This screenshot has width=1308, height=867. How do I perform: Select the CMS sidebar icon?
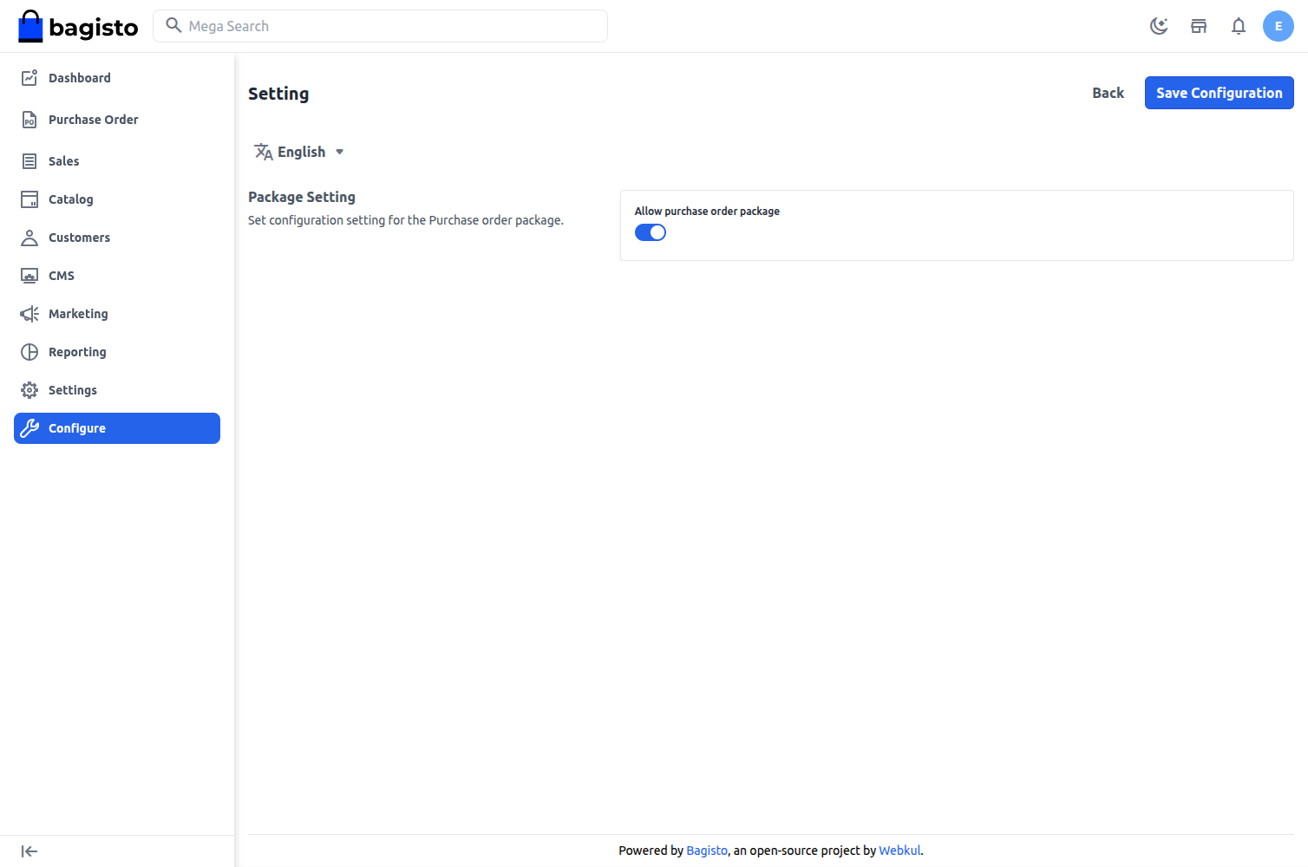point(29,275)
